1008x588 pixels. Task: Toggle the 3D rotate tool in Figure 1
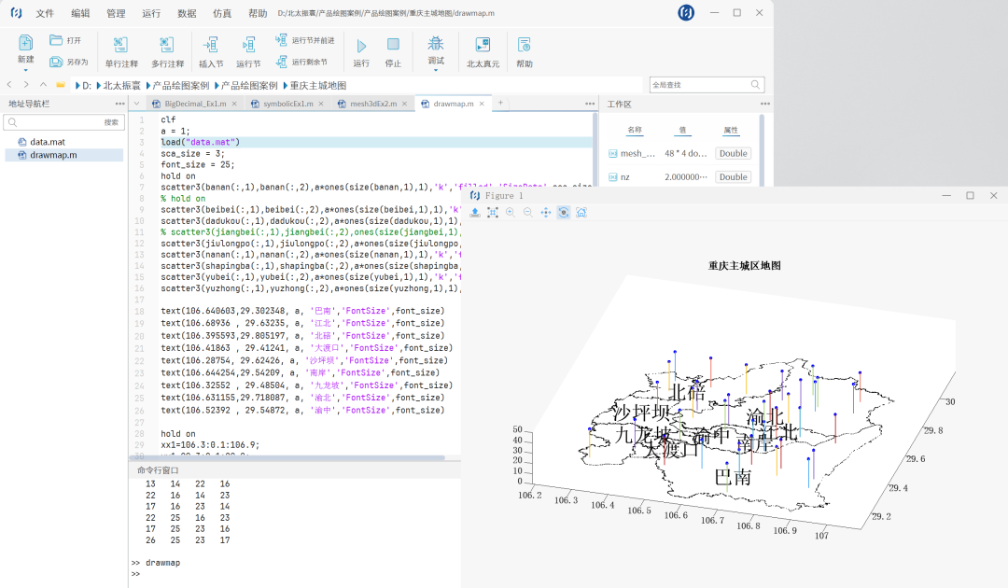pyautogui.click(x=564, y=213)
